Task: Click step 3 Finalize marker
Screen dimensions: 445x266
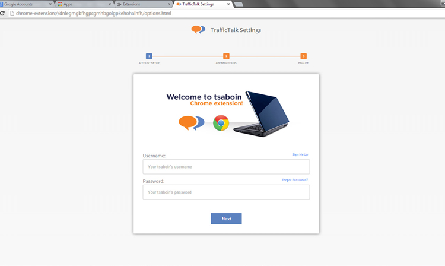Action: point(303,56)
